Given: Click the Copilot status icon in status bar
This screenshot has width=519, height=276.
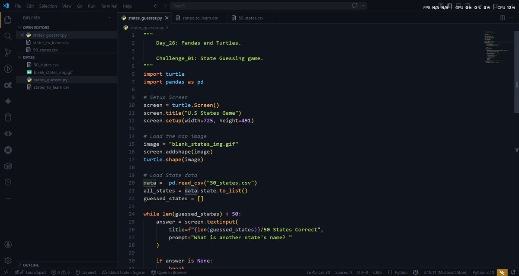Looking at the screenshot, I should tap(416, 272).
